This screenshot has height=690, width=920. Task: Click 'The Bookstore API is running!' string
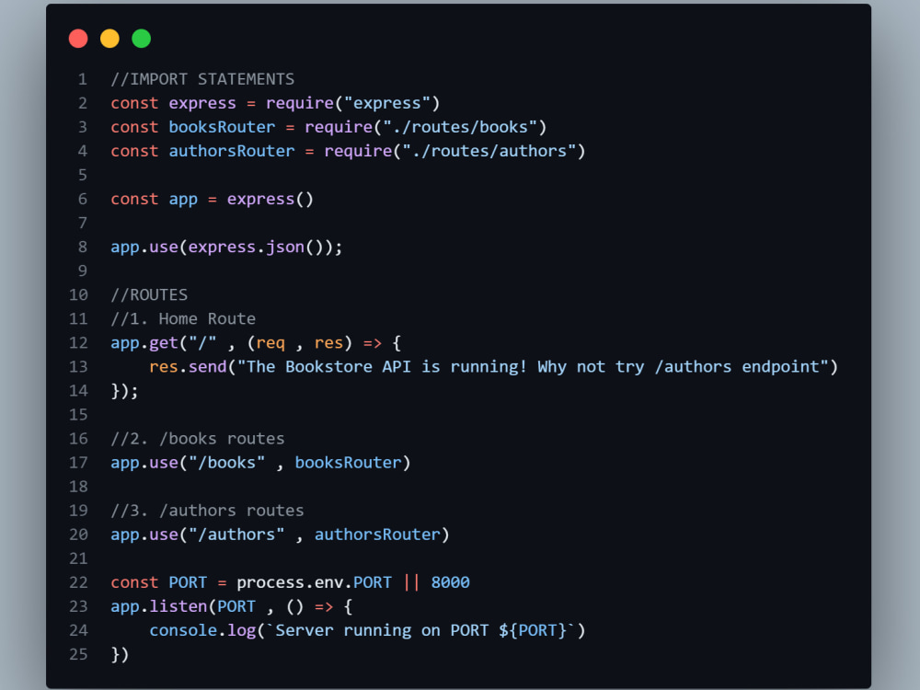386,367
